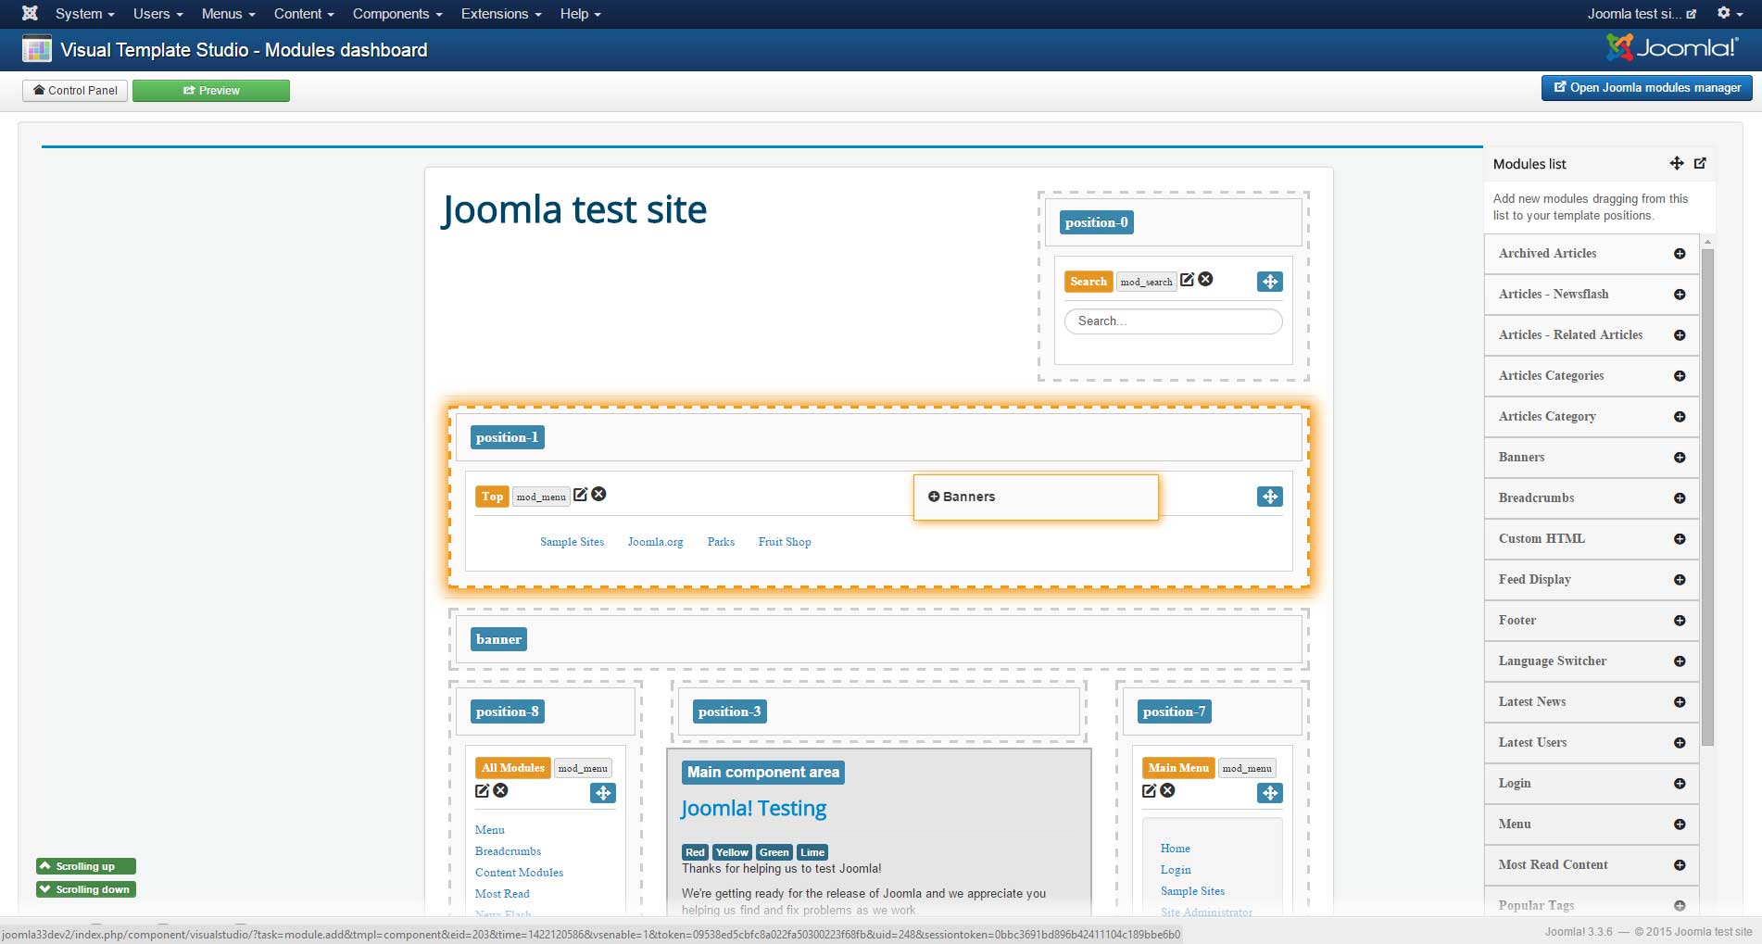This screenshot has width=1762, height=944.
Task: Click the Scrolling down button
Action: [85, 889]
